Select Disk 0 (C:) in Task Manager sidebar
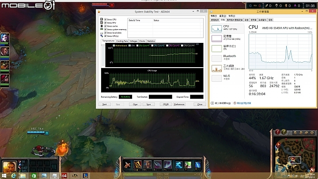This screenshot has height=179, width=318. pyautogui.click(x=227, y=48)
